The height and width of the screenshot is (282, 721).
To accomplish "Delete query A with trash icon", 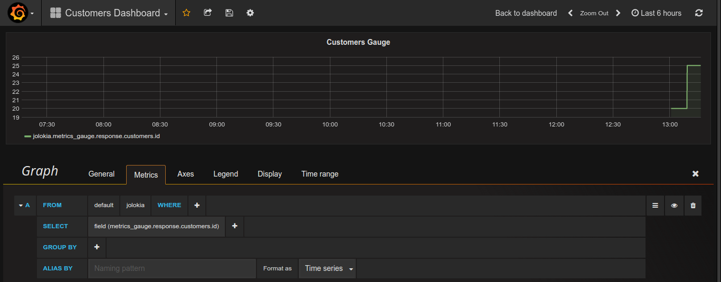I will [x=693, y=206].
